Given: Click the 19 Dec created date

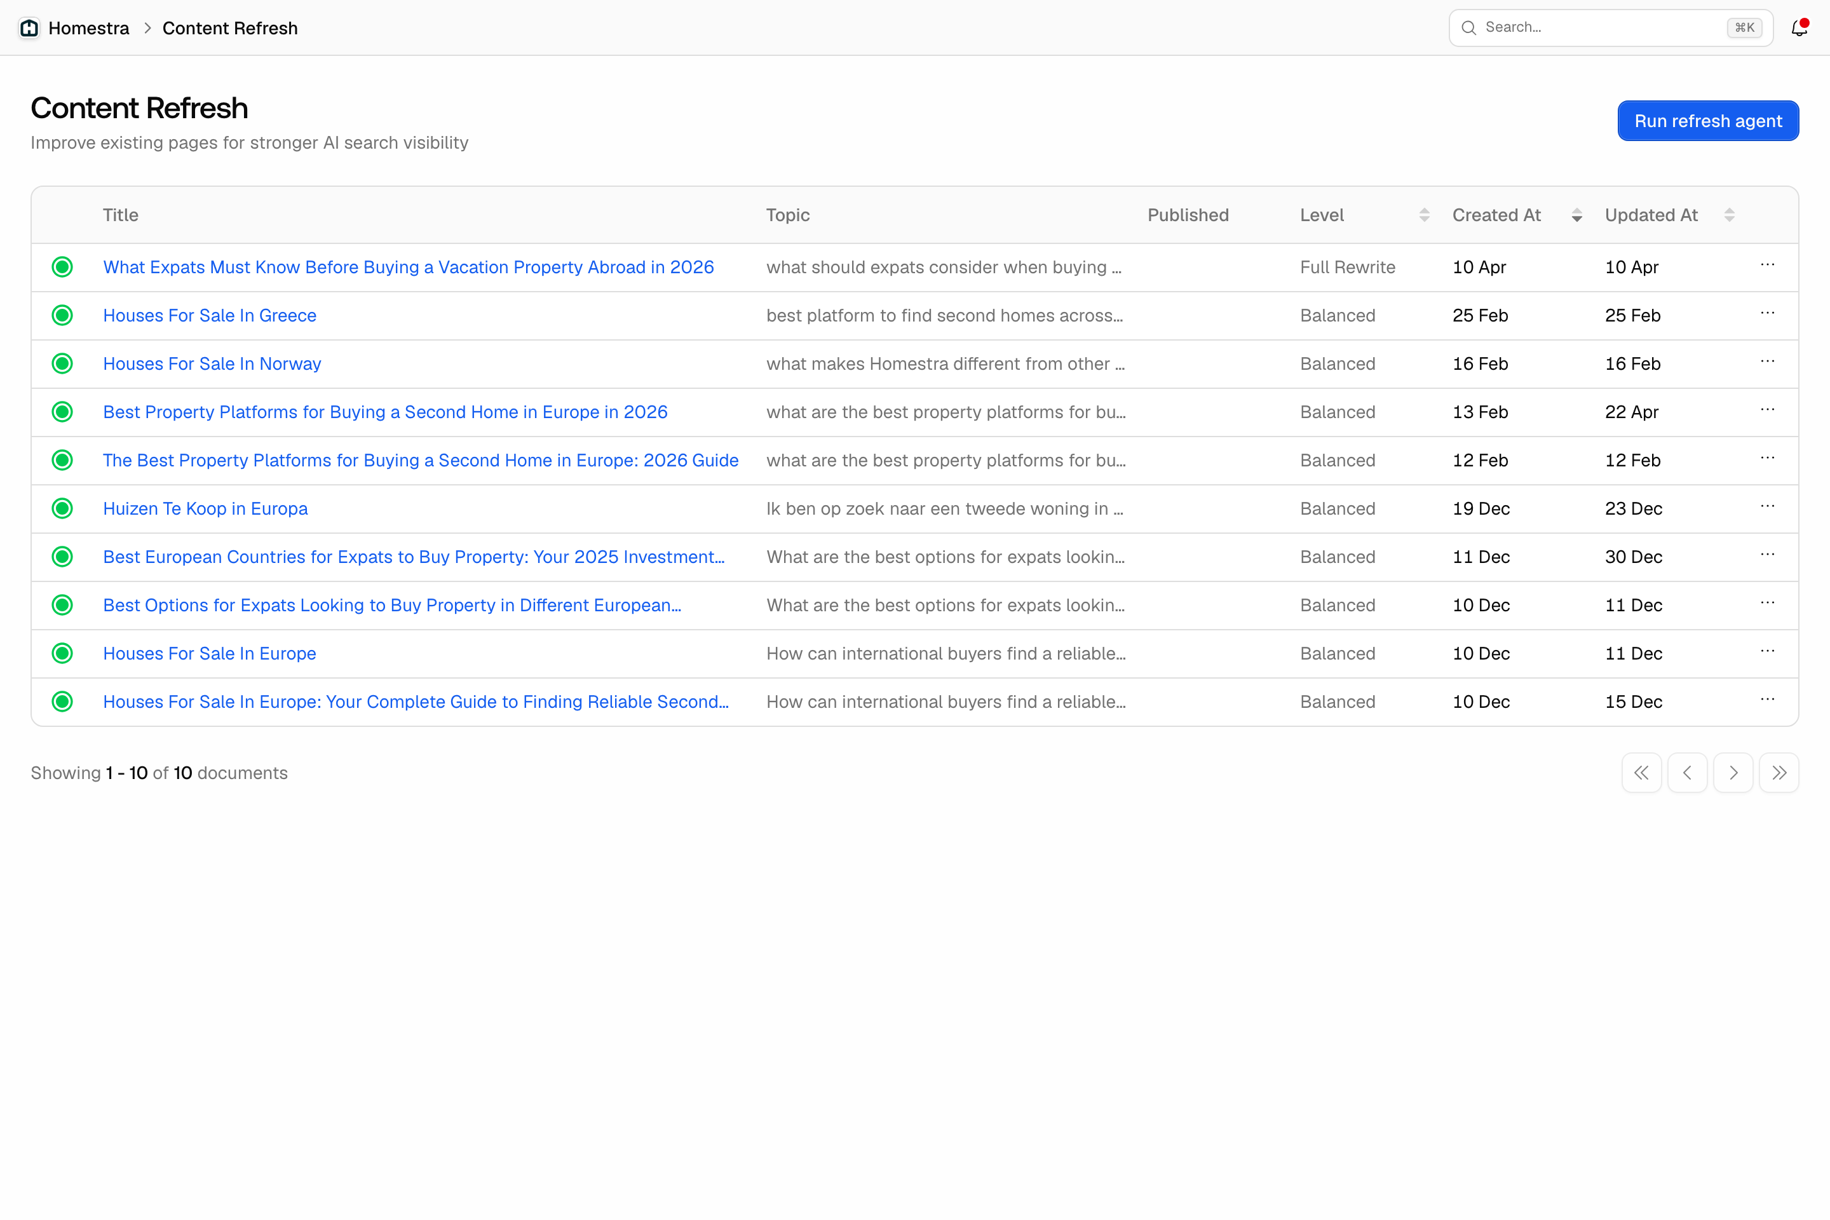Looking at the screenshot, I should [x=1481, y=508].
